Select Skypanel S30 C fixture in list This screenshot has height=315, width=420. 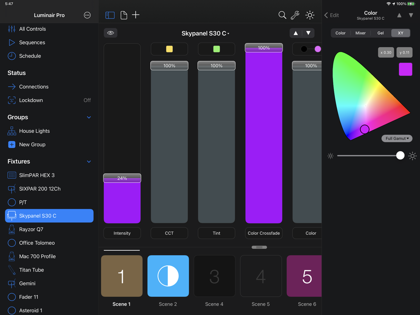click(49, 216)
